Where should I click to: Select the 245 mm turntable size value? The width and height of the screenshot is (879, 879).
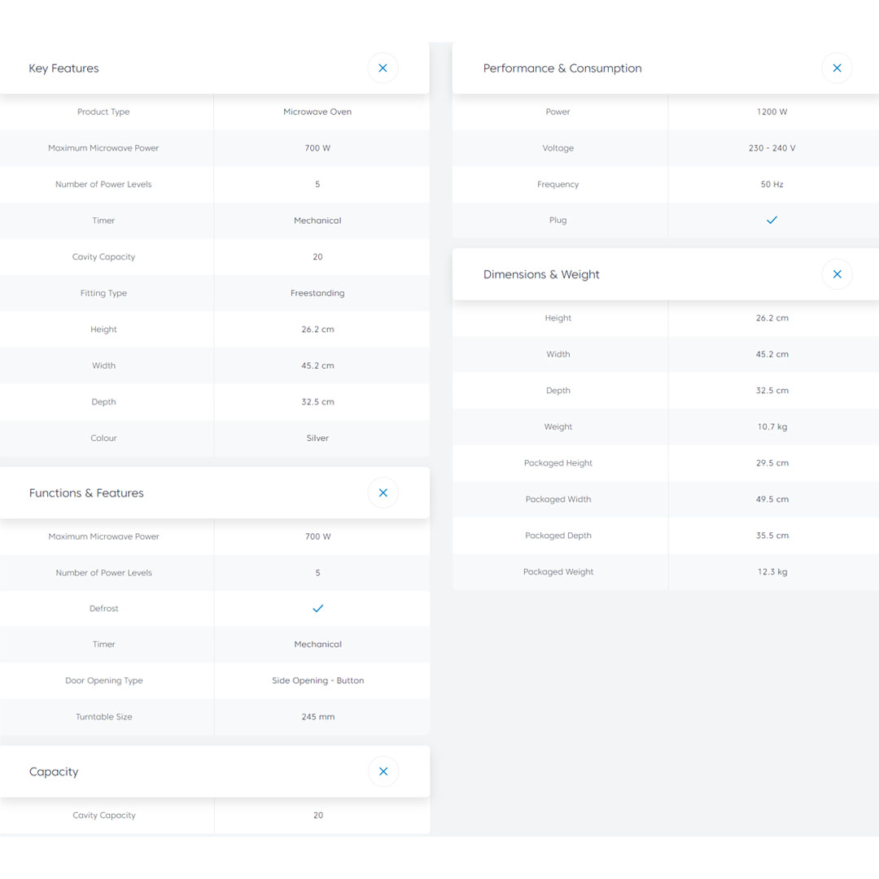point(317,717)
